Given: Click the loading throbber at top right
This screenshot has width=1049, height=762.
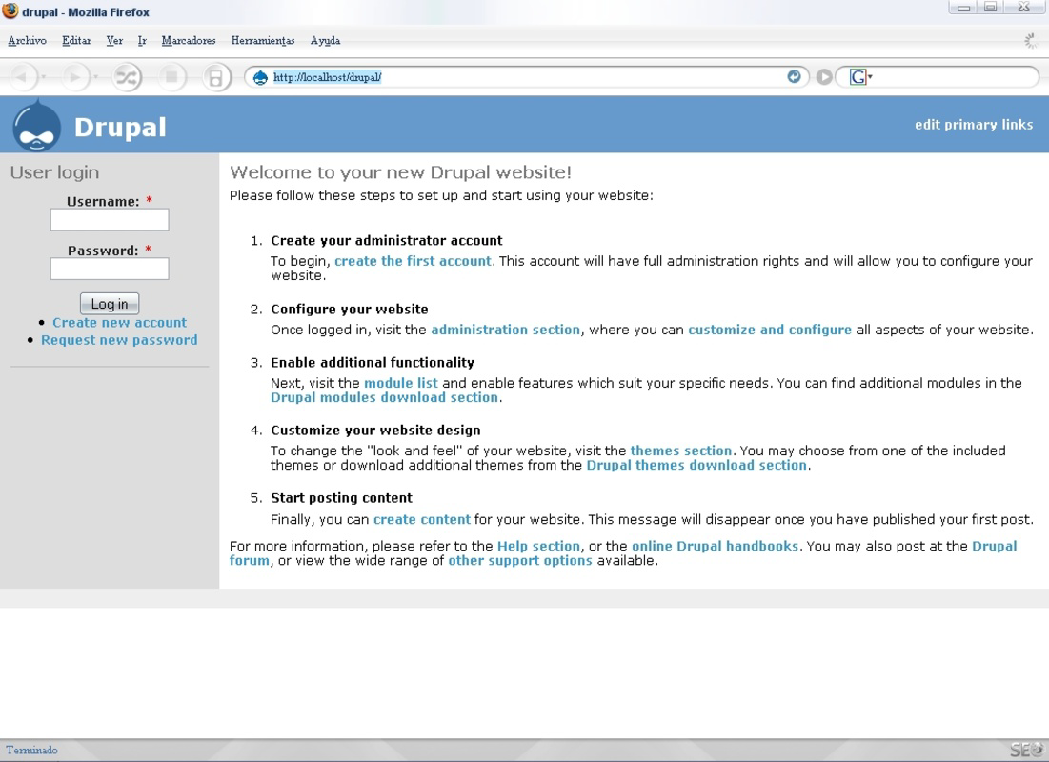Looking at the screenshot, I should point(1031,41).
